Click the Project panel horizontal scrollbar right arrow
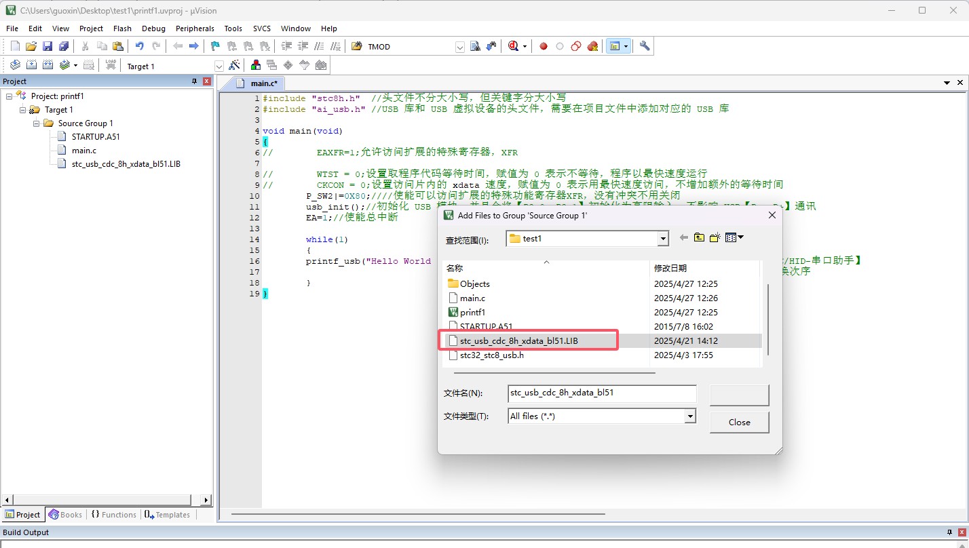The height and width of the screenshot is (548, 969). pos(208,500)
